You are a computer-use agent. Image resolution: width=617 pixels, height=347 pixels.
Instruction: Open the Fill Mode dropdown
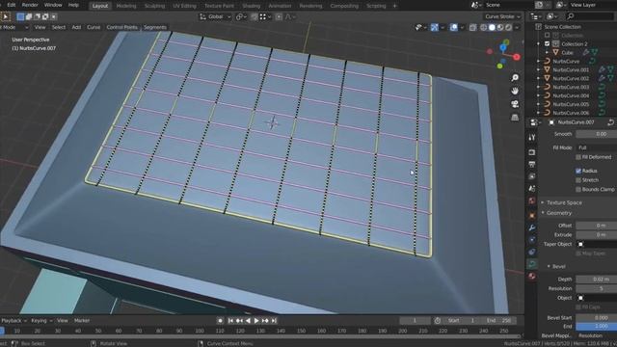(596, 147)
